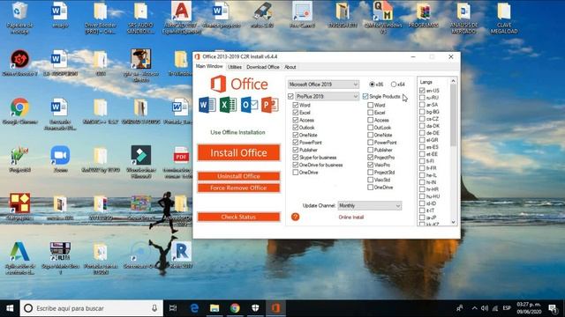This screenshot has height=317, width=565.
Task: Toggle the VisioPro checkbox
Action: pyautogui.click(x=370, y=165)
